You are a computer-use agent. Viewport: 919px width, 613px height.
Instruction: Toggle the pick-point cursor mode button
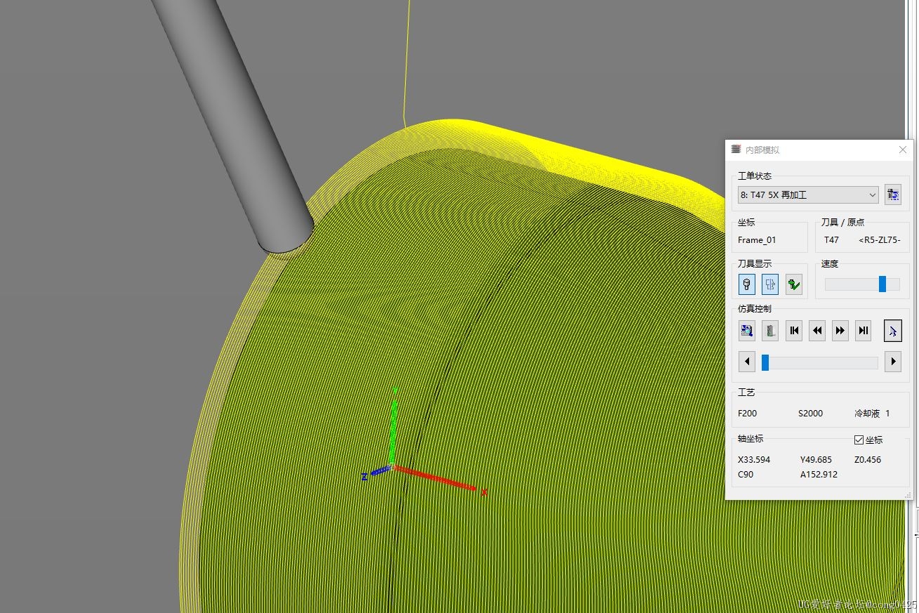point(892,330)
